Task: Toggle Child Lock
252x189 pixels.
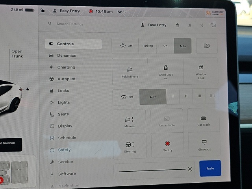Action: click(166, 72)
